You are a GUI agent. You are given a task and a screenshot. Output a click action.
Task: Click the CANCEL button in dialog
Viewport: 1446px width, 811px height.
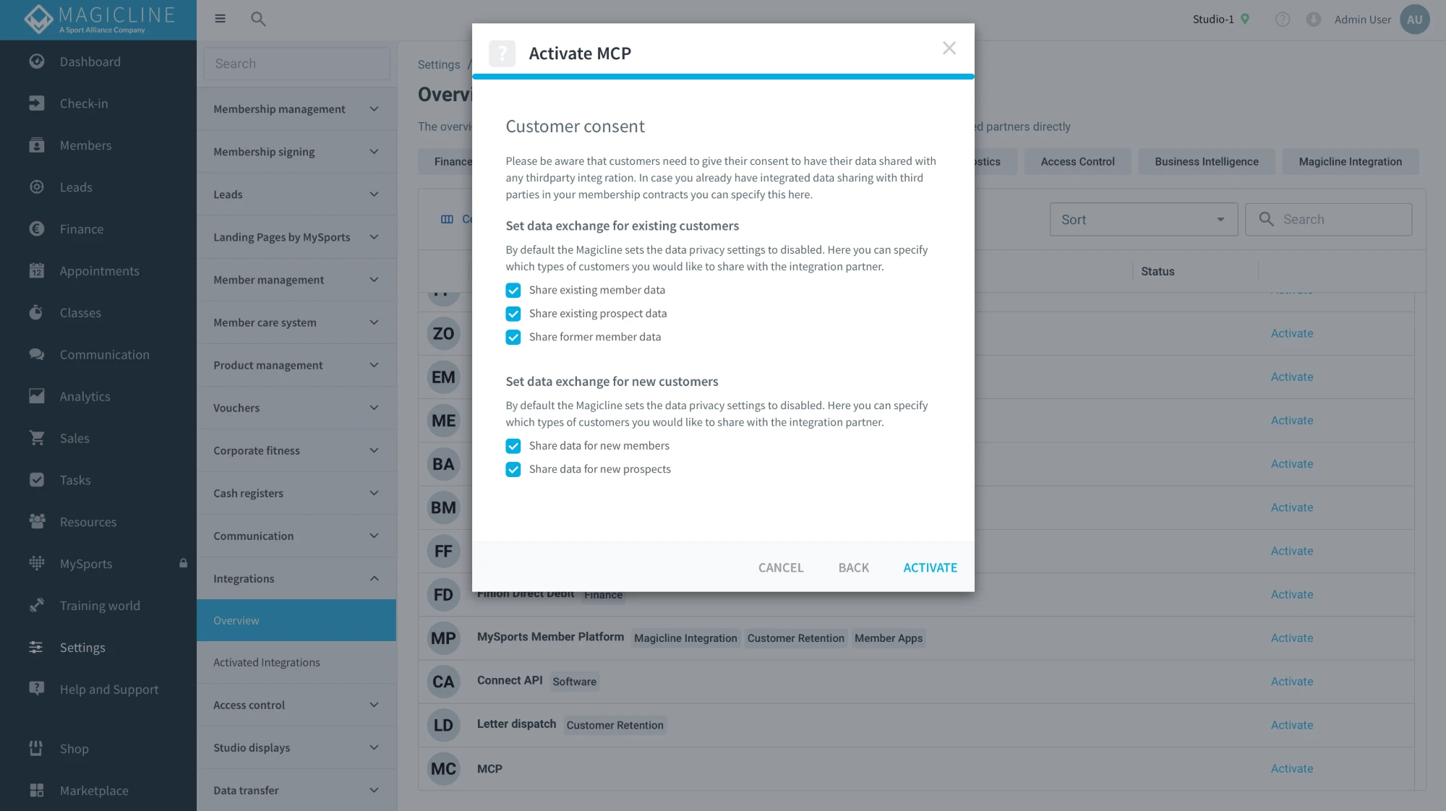pos(781,567)
